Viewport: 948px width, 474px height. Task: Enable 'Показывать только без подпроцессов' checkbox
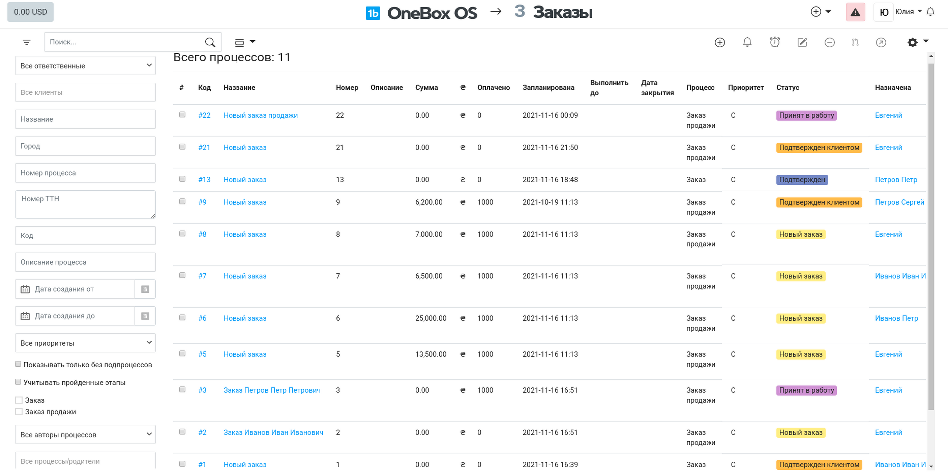pos(18,364)
